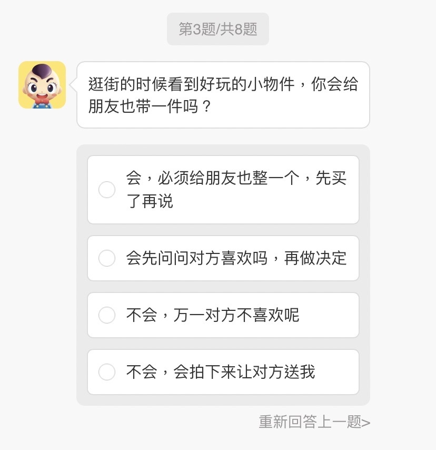Click the words 对方不喜欢呢 in third option
The height and width of the screenshot is (450, 436).
(x=252, y=315)
